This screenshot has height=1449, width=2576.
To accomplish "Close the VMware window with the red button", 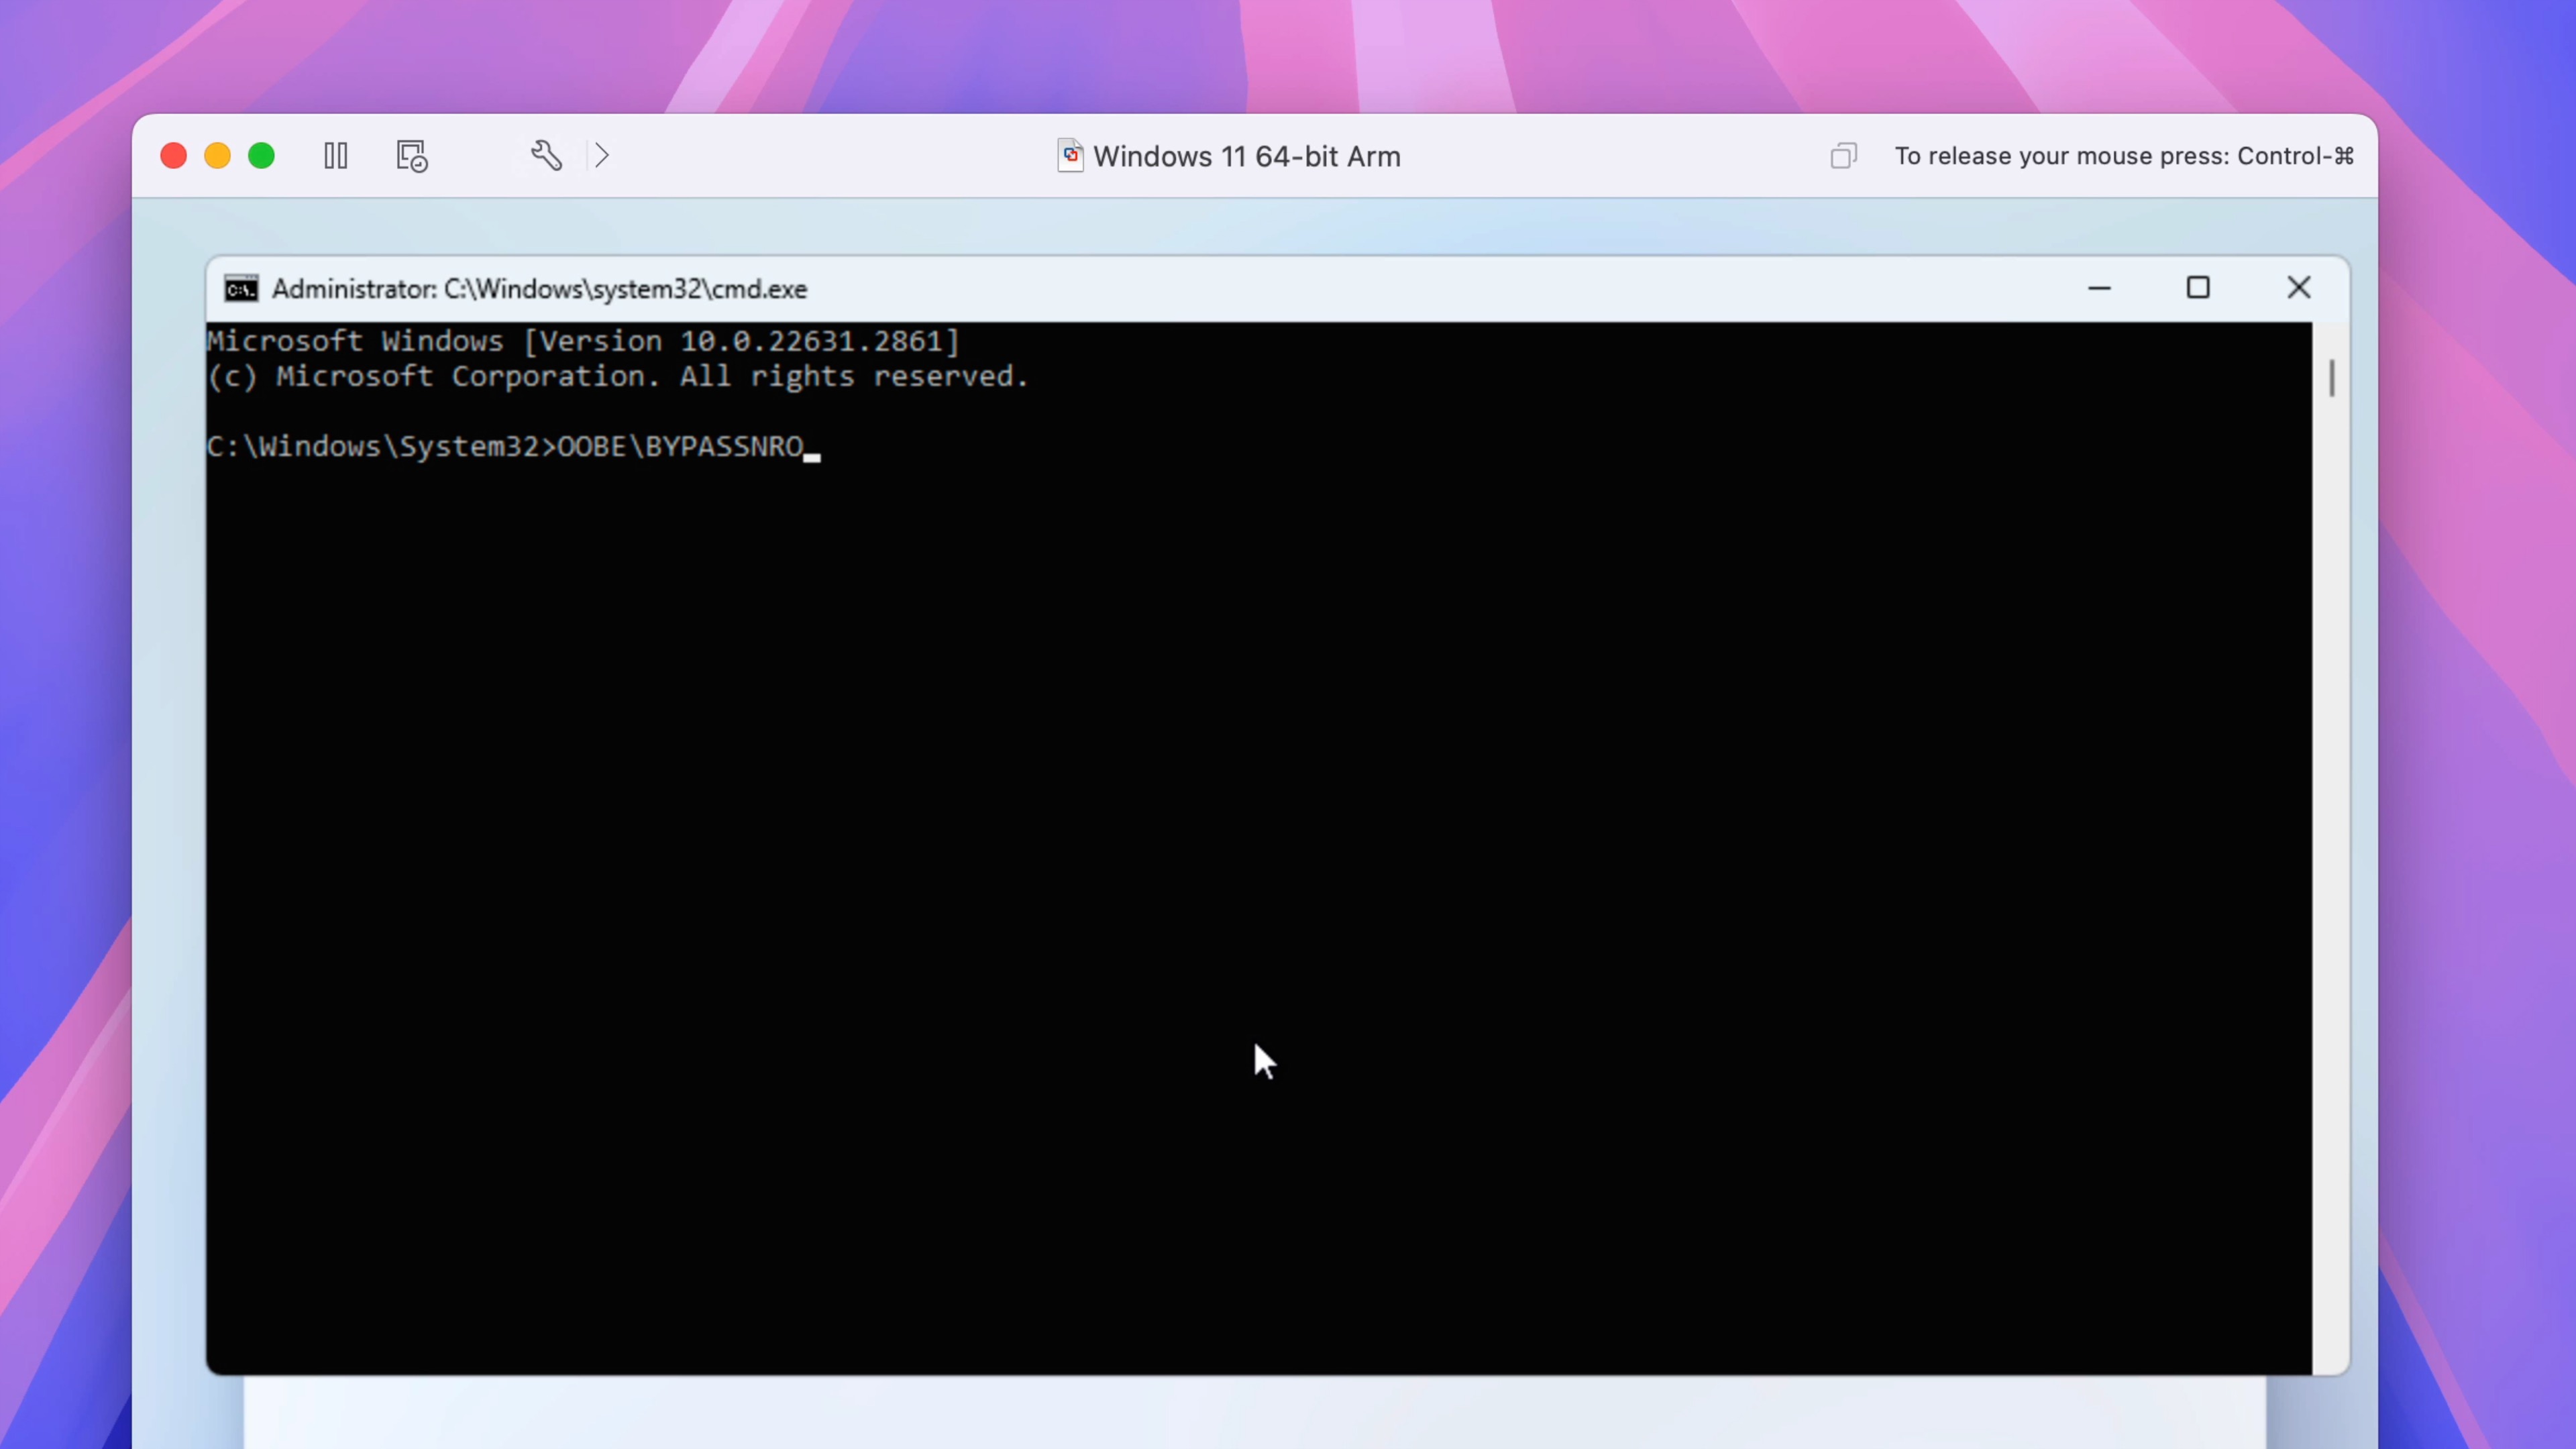I will pyautogui.click(x=174, y=156).
